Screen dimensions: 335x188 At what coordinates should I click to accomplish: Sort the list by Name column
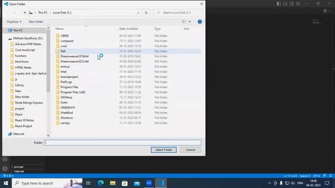pyautogui.click(x=59, y=29)
